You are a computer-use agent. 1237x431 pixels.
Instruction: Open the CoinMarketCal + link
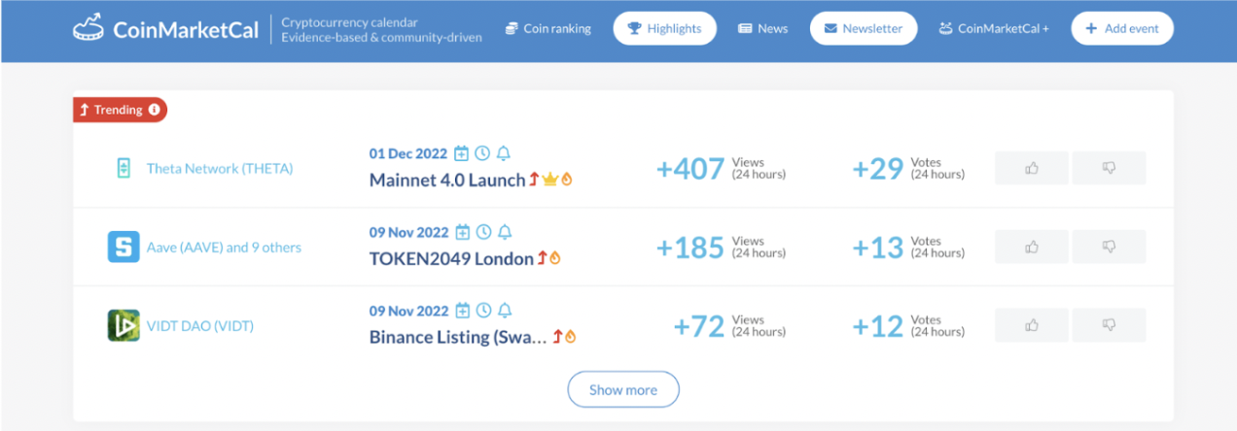(x=993, y=28)
